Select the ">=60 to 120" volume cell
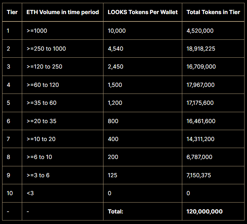 [43, 85]
